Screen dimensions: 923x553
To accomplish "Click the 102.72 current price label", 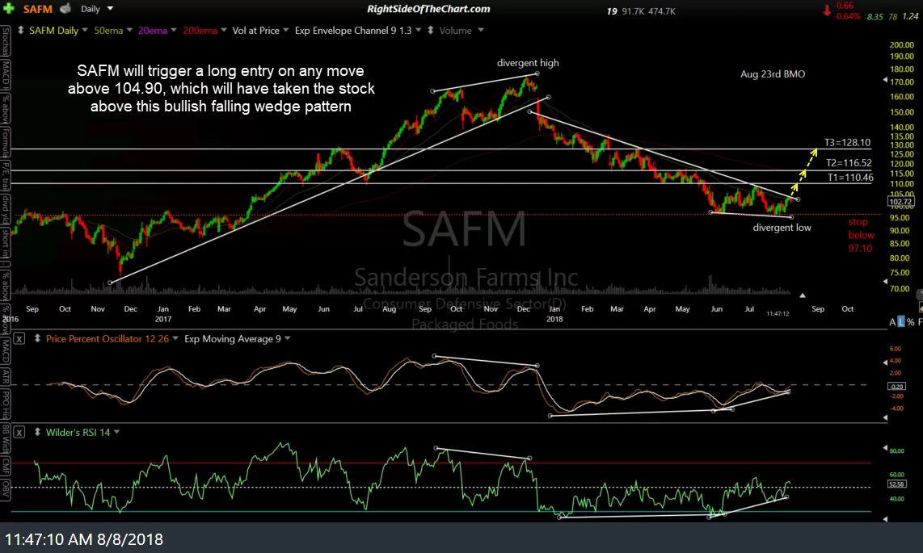I will click(900, 201).
